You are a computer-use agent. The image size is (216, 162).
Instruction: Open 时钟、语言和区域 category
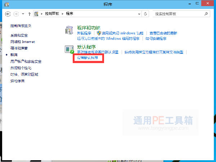(x=24, y=75)
